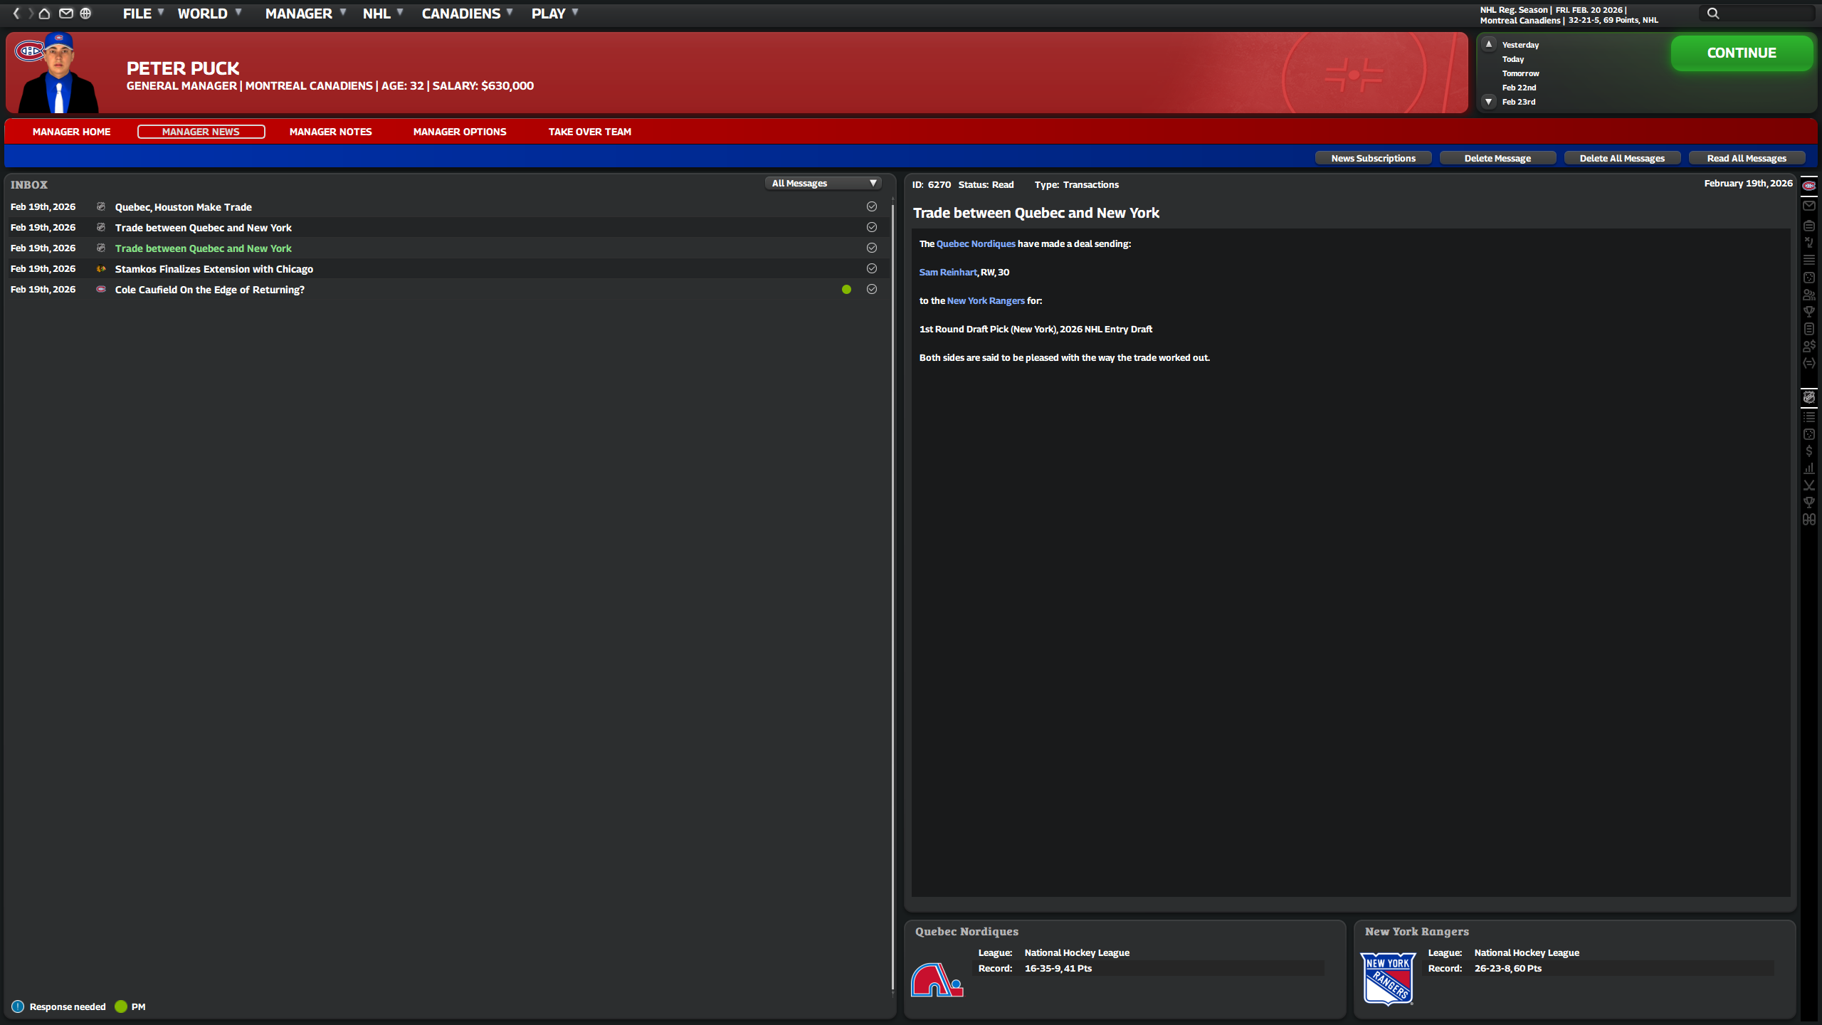Click the inbox vertical scrollbar
Image resolution: width=1822 pixels, height=1025 pixels.
[892, 584]
